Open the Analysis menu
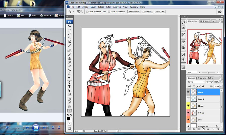Image resolution: width=226 pixels, height=135 pixels. coord(117,7)
